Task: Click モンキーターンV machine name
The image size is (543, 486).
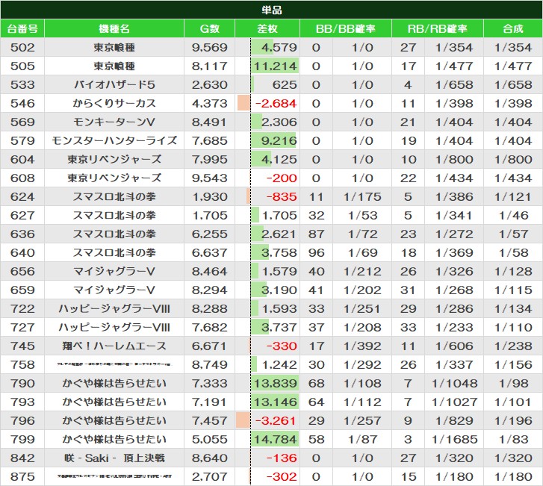Action: point(114,122)
